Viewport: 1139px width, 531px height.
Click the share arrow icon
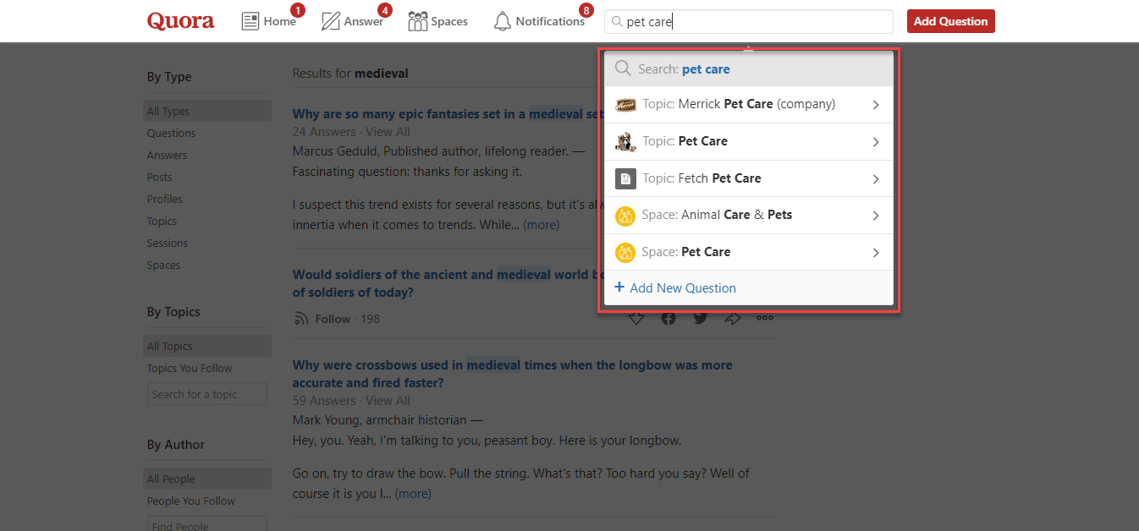733,318
